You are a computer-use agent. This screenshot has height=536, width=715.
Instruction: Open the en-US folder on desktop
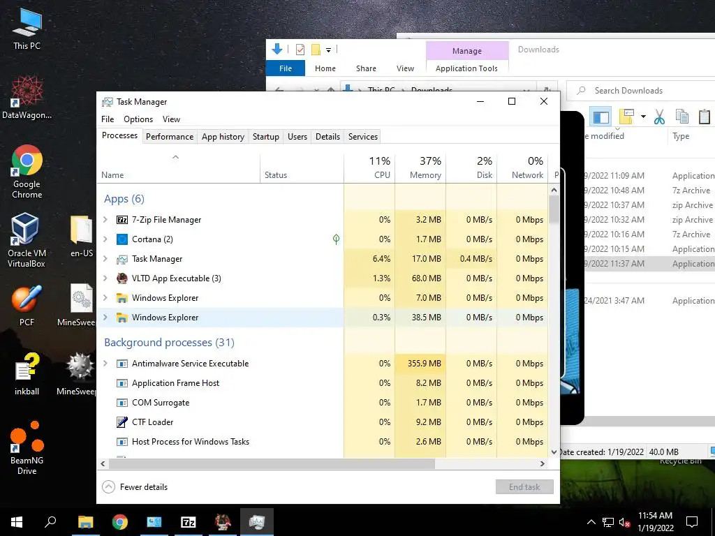(x=82, y=236)
